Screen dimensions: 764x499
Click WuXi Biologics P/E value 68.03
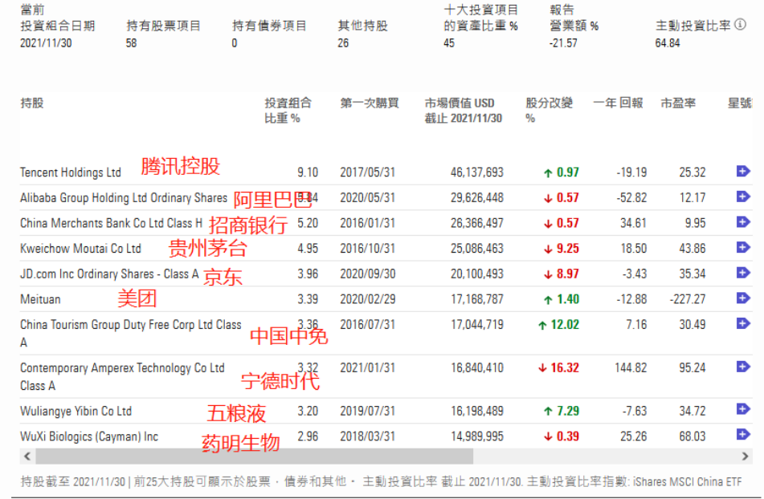coord(693,436)
